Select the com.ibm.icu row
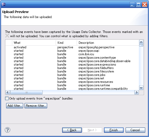The image size is (149, 137). pyautogui.click(x=72, y=54)
